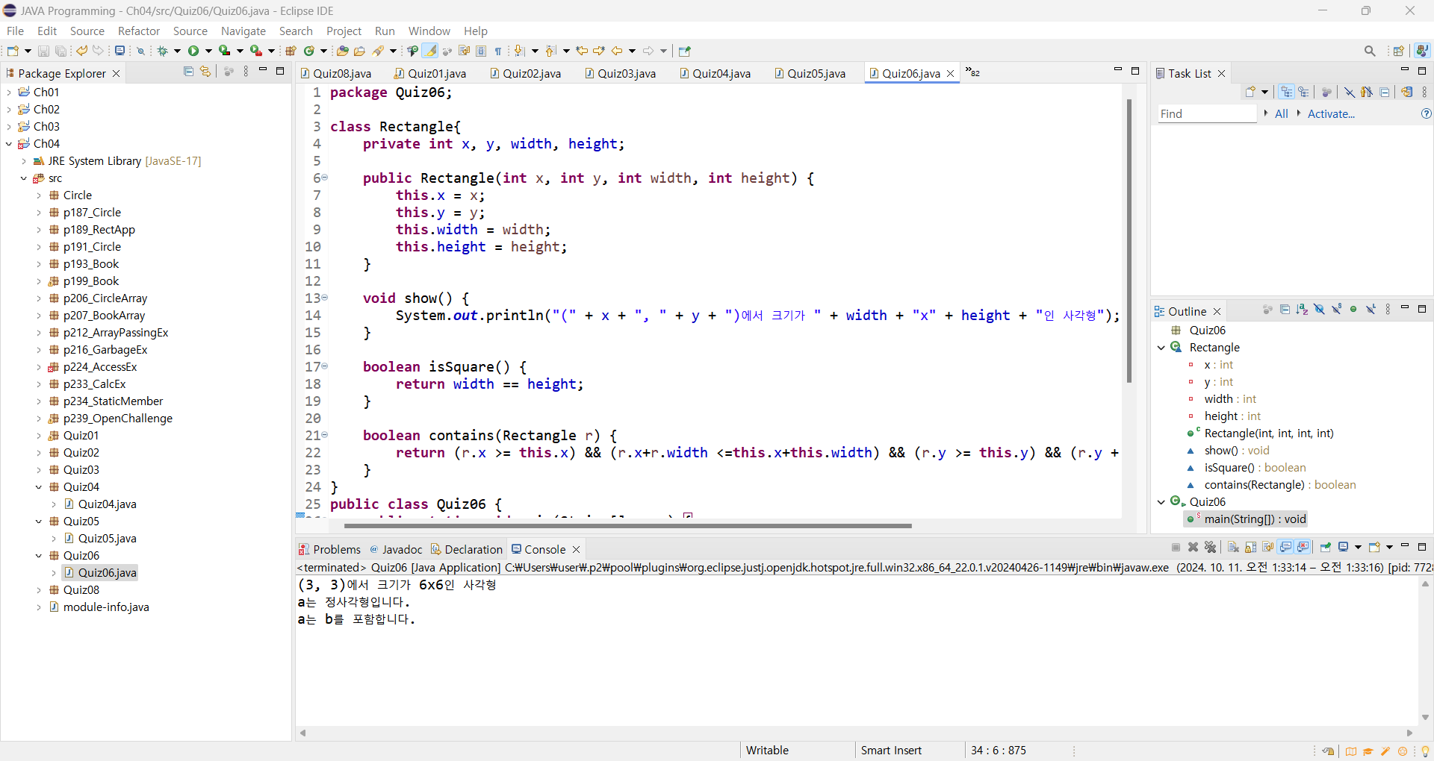Click the Find field in Task List
Screen dimensions: 1434x761
tap(1207, 113)
